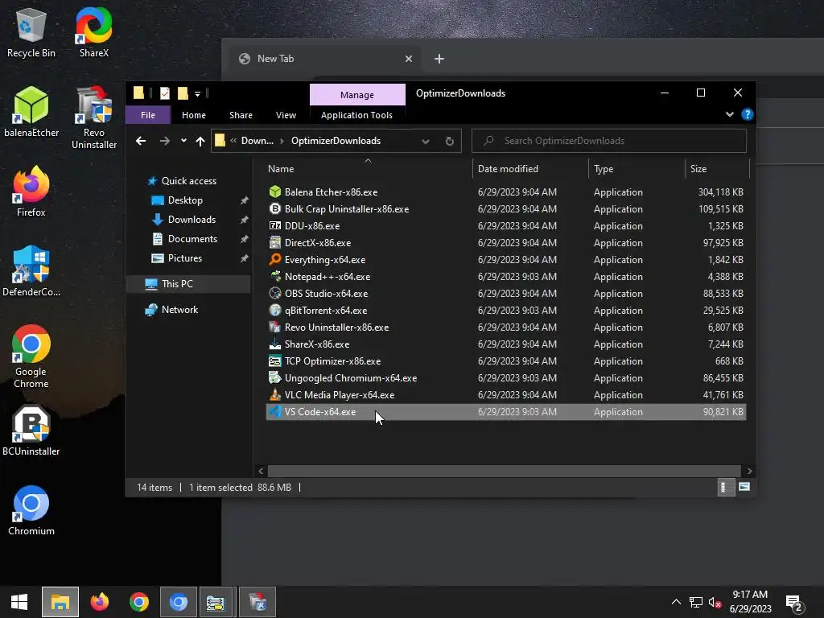Switch to large icons view layout
Screen dimensions: 824x618
click(x=744, y=487)
